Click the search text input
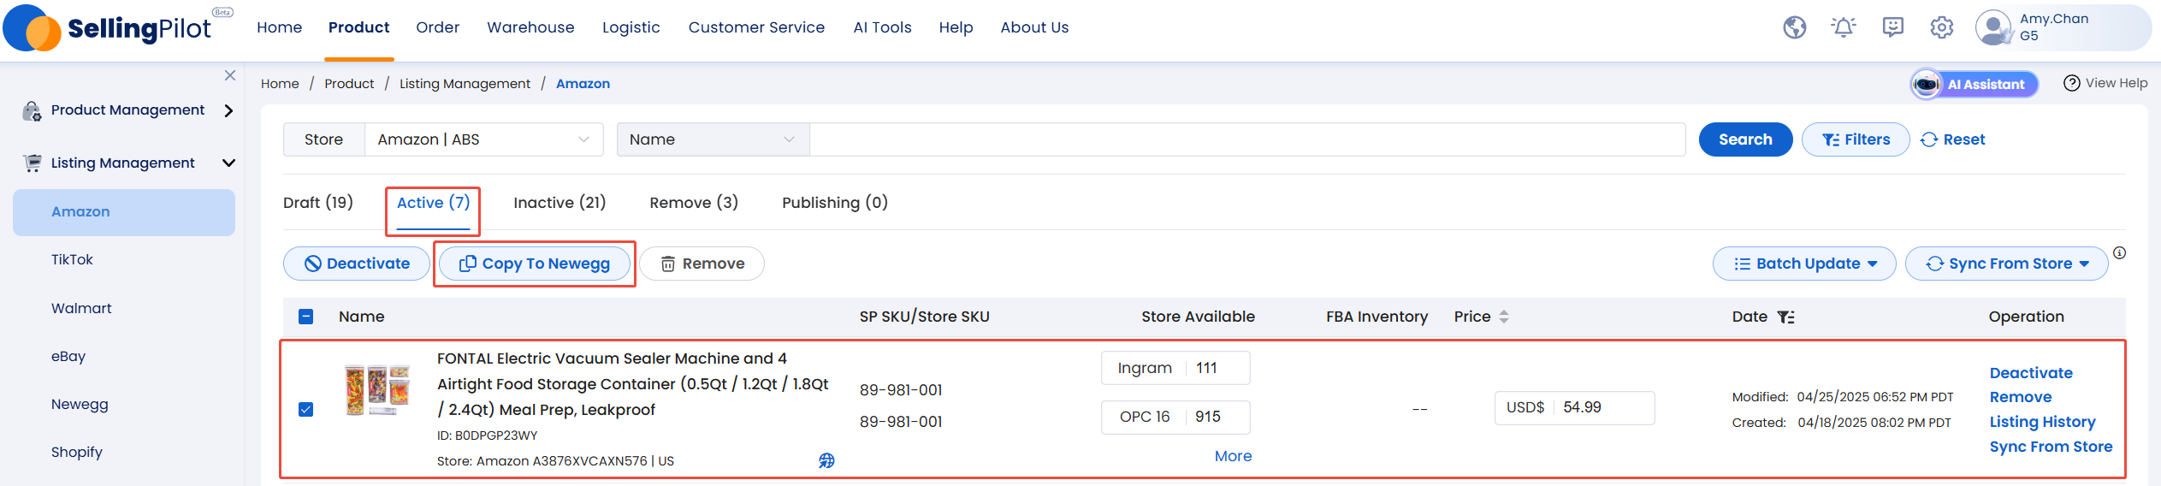The height and width of the screenshot is (486, 2161). [1247, 139]
